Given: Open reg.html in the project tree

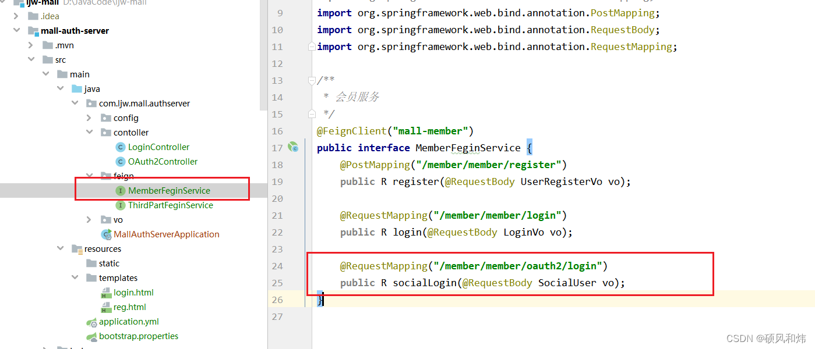Looking at the screenshot, I should click(x=130, y=307).
